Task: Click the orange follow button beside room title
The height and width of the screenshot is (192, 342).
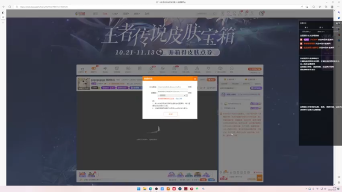Action: (x=211, y=80)
